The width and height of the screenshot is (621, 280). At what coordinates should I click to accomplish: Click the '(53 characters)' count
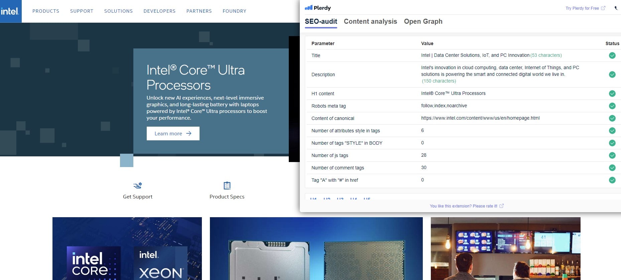coord(546,55)
